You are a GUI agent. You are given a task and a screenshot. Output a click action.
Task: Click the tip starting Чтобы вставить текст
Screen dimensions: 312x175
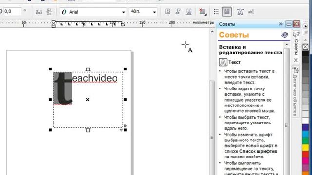click(250, 77)
